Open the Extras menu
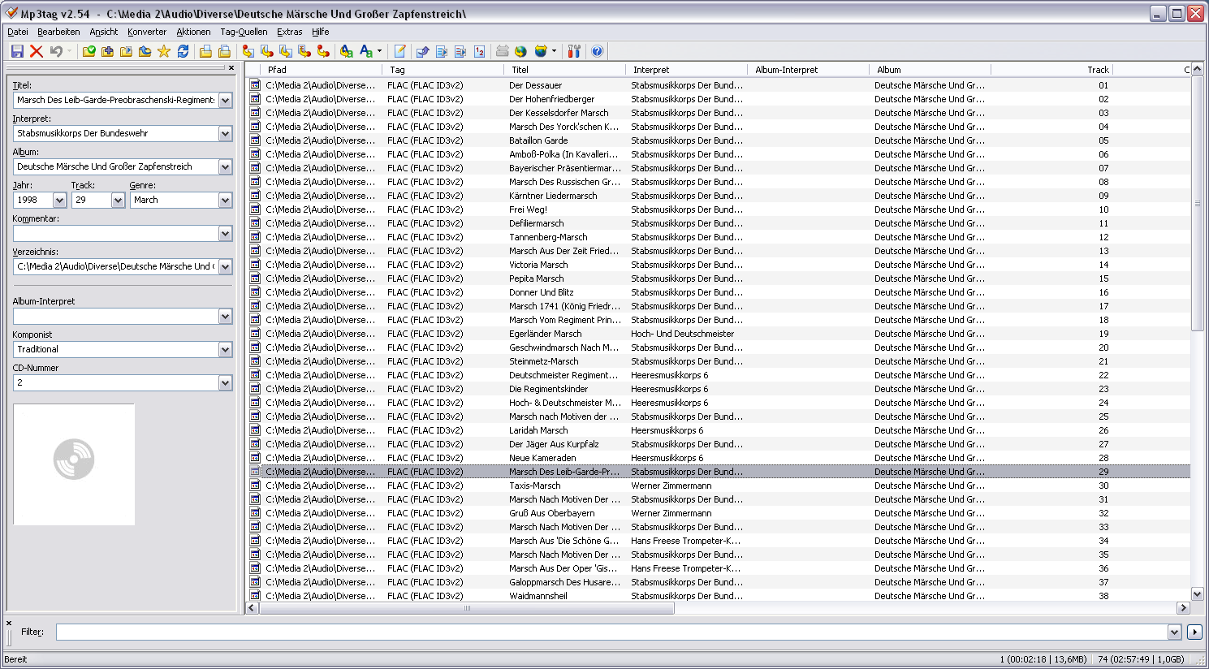This screenshot has width=1209, height=669. (290, 32)
